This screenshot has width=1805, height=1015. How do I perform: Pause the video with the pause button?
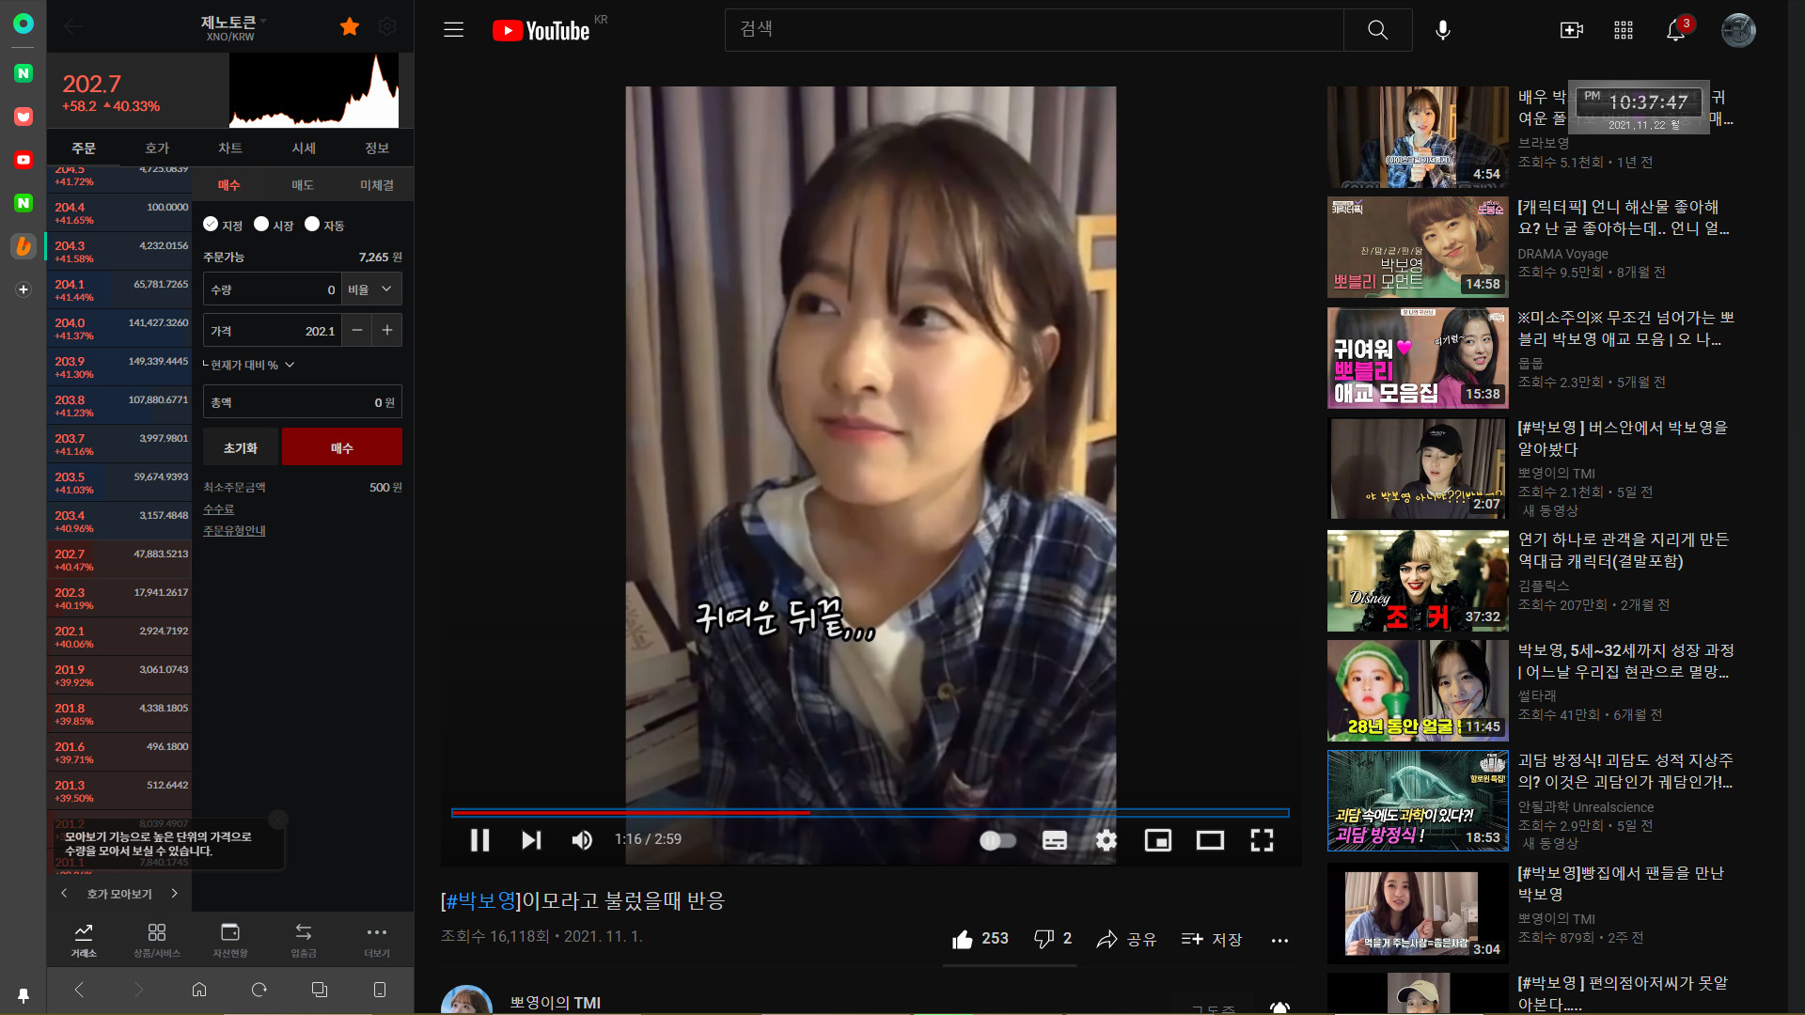point(479,839)
